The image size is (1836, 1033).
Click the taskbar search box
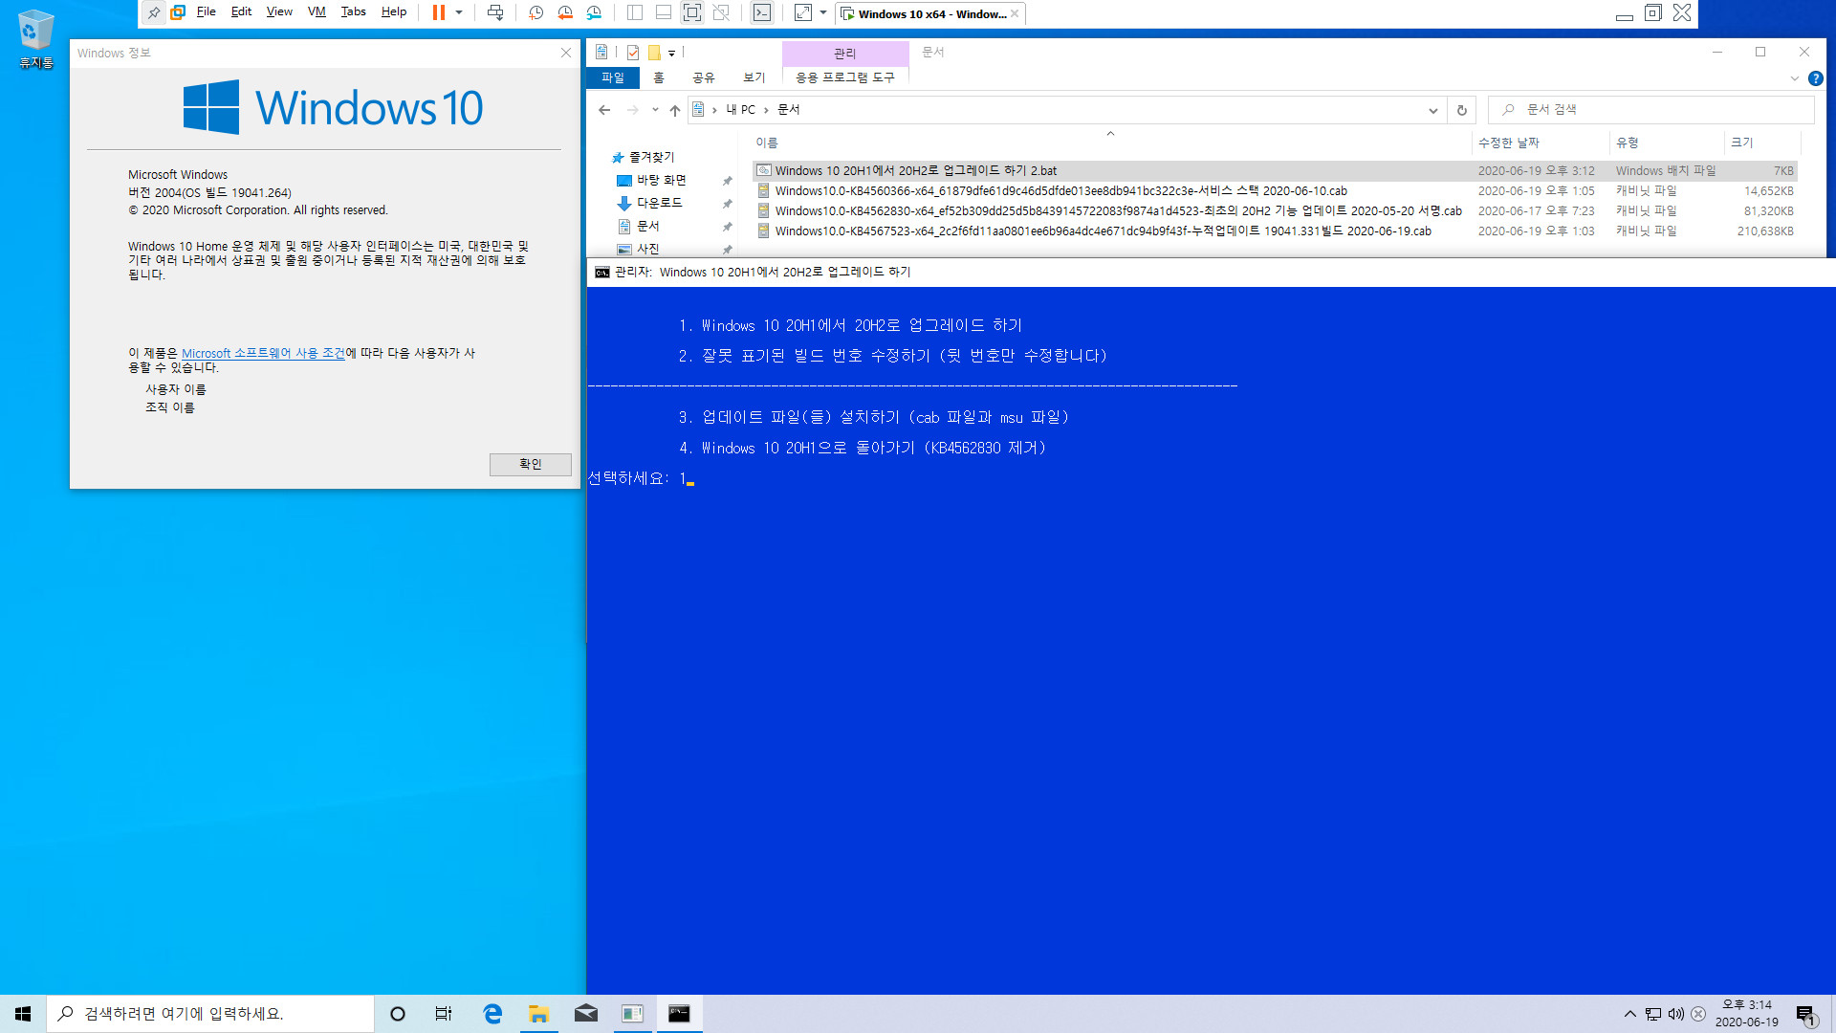coord(210,1014)
